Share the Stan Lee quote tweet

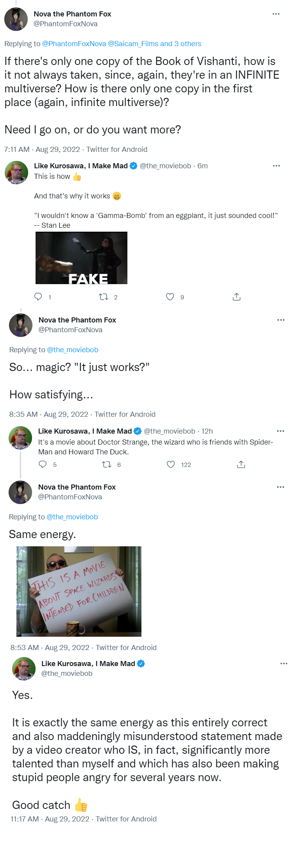[x=236, y=297]
